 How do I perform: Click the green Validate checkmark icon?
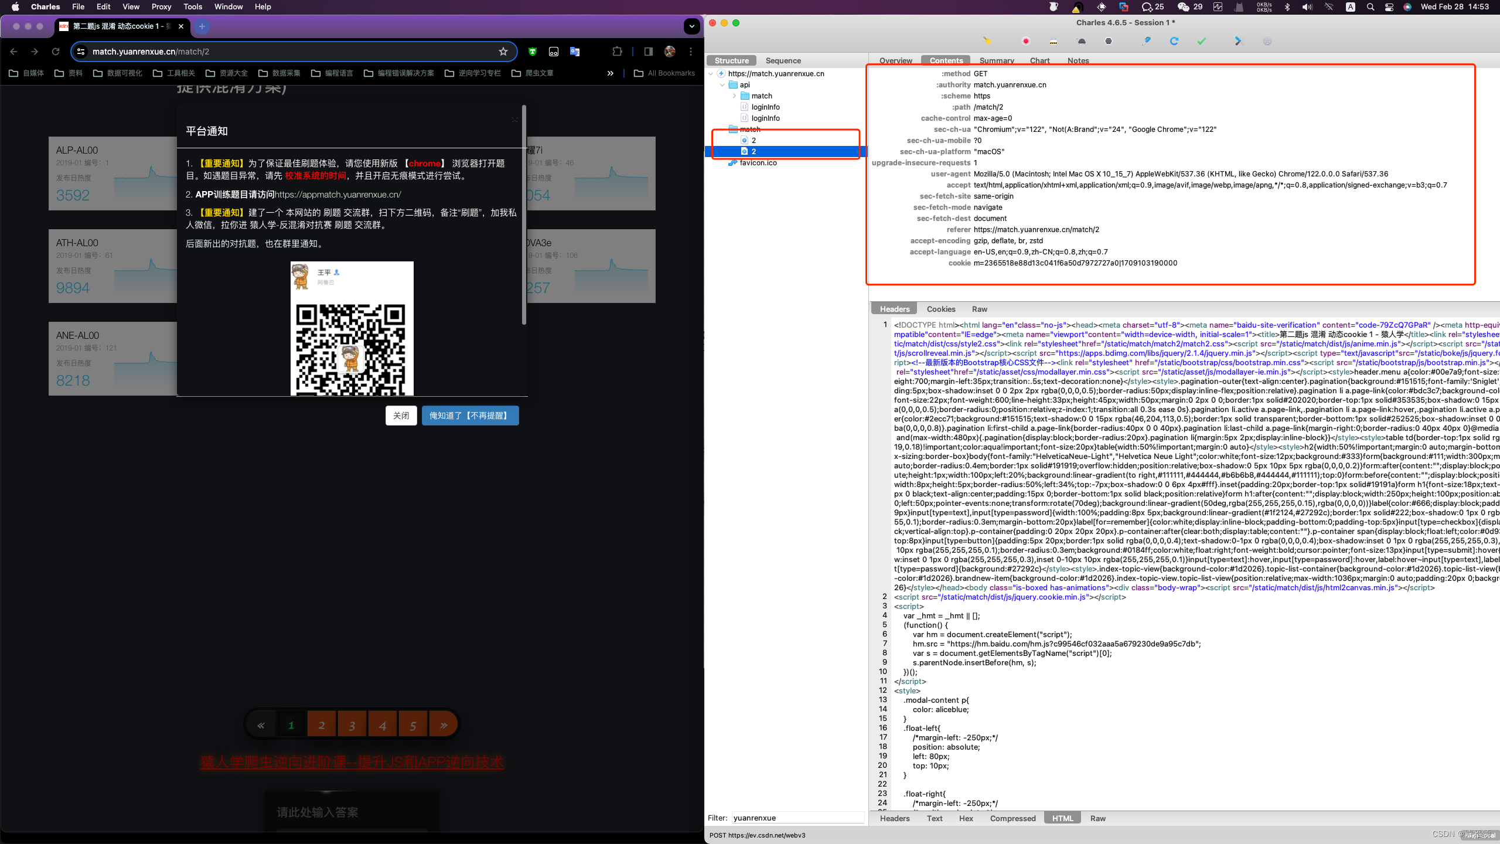1202,41
